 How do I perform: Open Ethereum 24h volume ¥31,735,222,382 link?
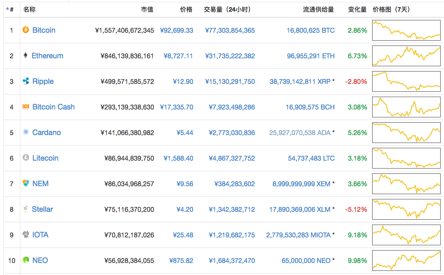[x=230, y=56]
